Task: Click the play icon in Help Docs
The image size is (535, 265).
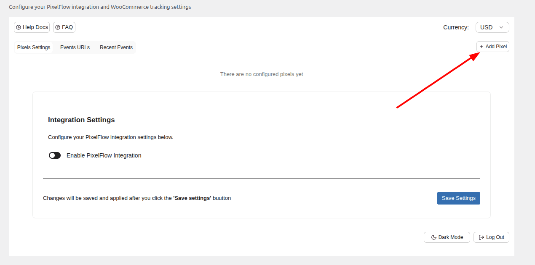Action: 19,27
